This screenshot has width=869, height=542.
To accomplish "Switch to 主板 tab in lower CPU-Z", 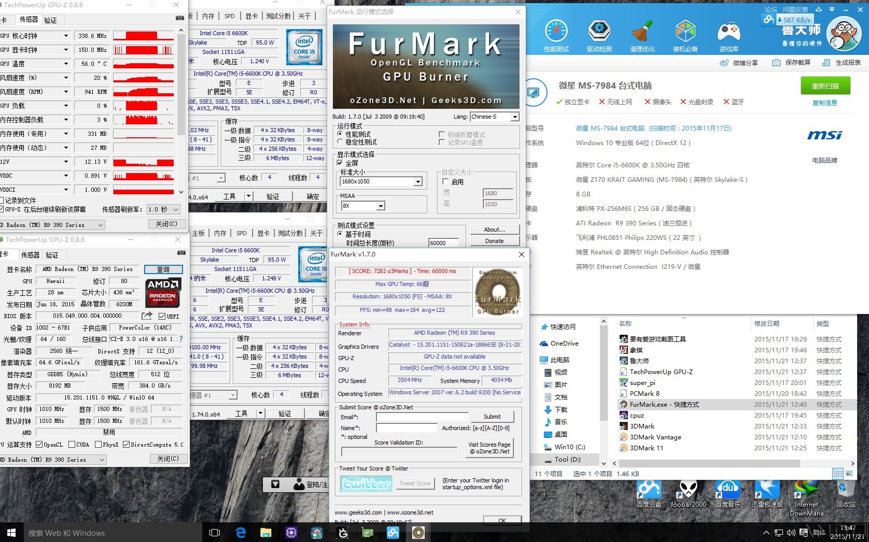I will point(199,233).
